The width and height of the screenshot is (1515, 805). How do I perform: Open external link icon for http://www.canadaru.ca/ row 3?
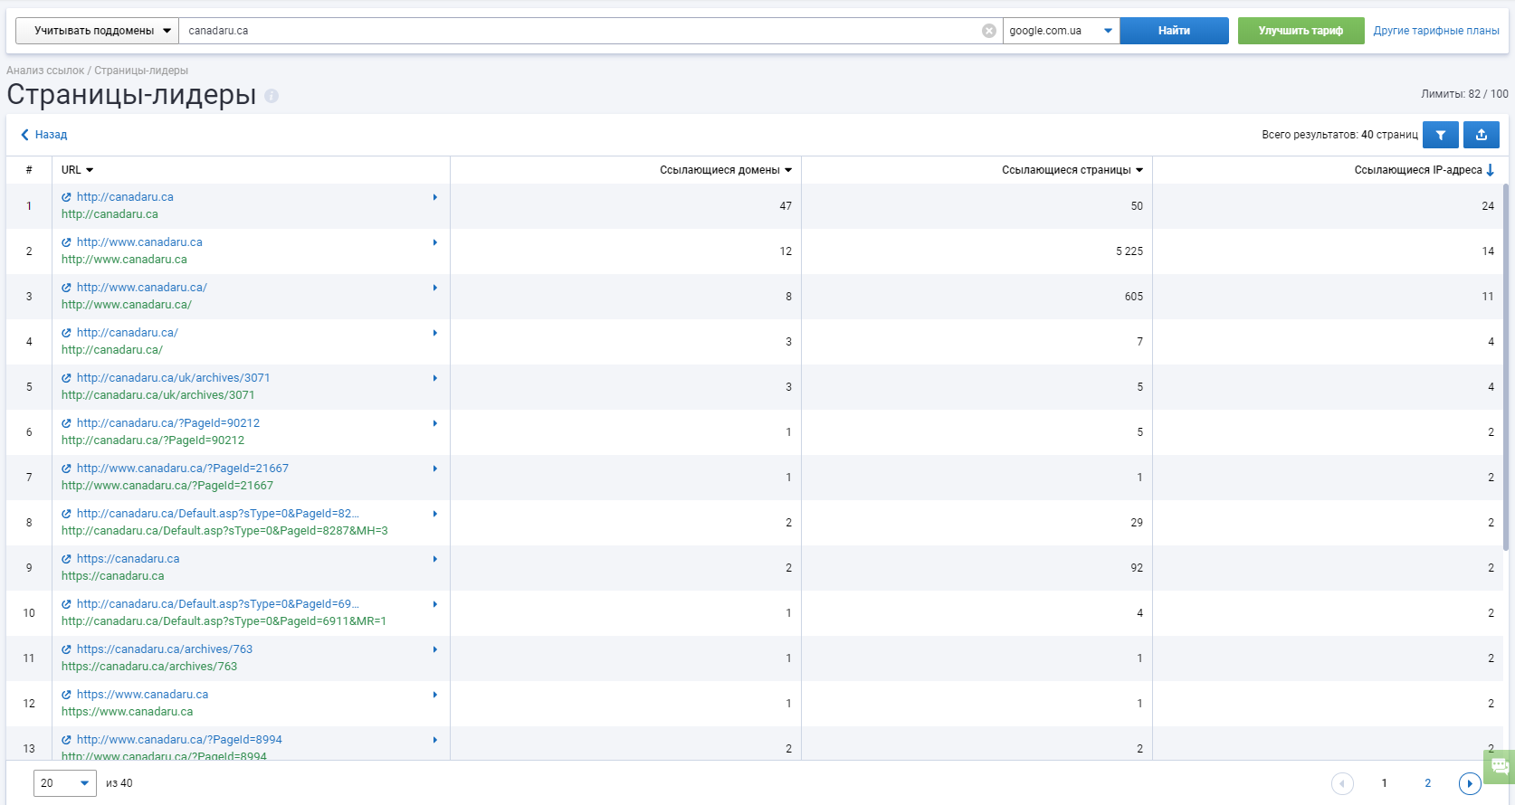[x=66, y=288]
